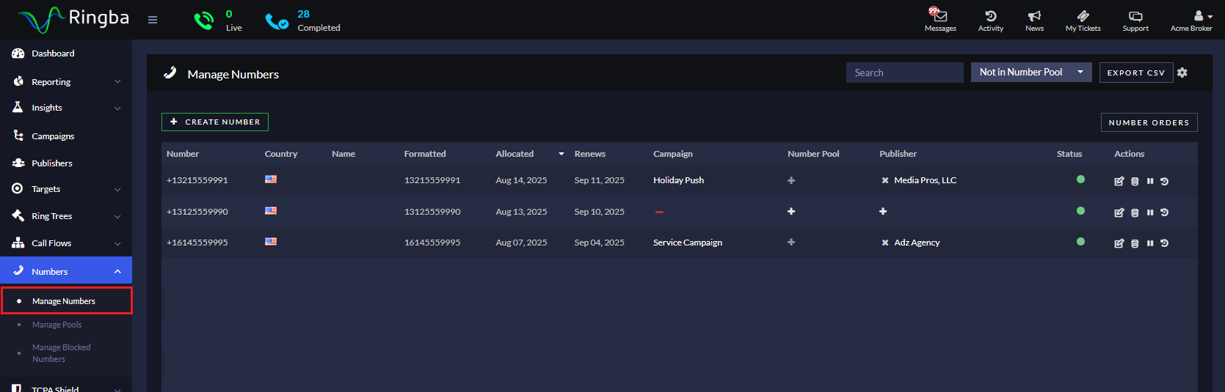Click in the Search field
1225x392 pixels.
click(x=904, y=73)
